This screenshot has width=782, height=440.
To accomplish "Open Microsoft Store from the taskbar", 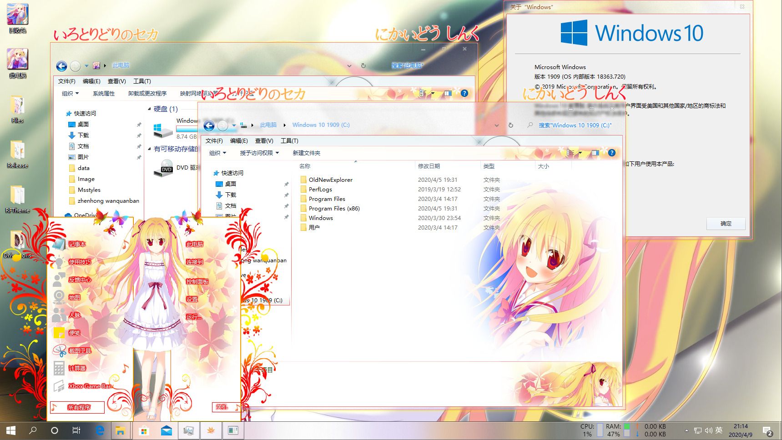I will pos(144,430).
